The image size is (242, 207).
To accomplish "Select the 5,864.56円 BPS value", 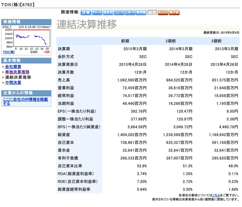I will pyautogui.click(x=137, y=127).
